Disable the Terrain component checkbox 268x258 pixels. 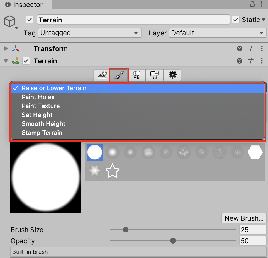[x=26, y=61]
